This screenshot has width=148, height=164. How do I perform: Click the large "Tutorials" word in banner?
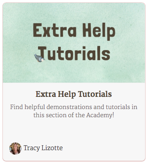(x=75, y=53)
